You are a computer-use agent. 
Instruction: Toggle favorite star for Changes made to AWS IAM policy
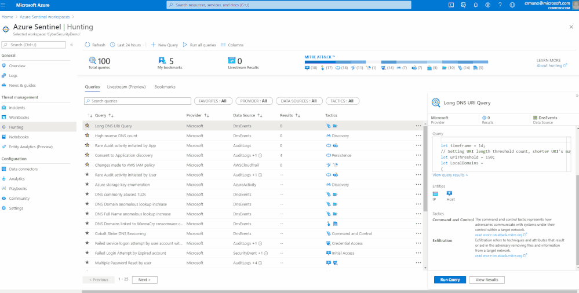pyautogui.click(x=87, y=164)
